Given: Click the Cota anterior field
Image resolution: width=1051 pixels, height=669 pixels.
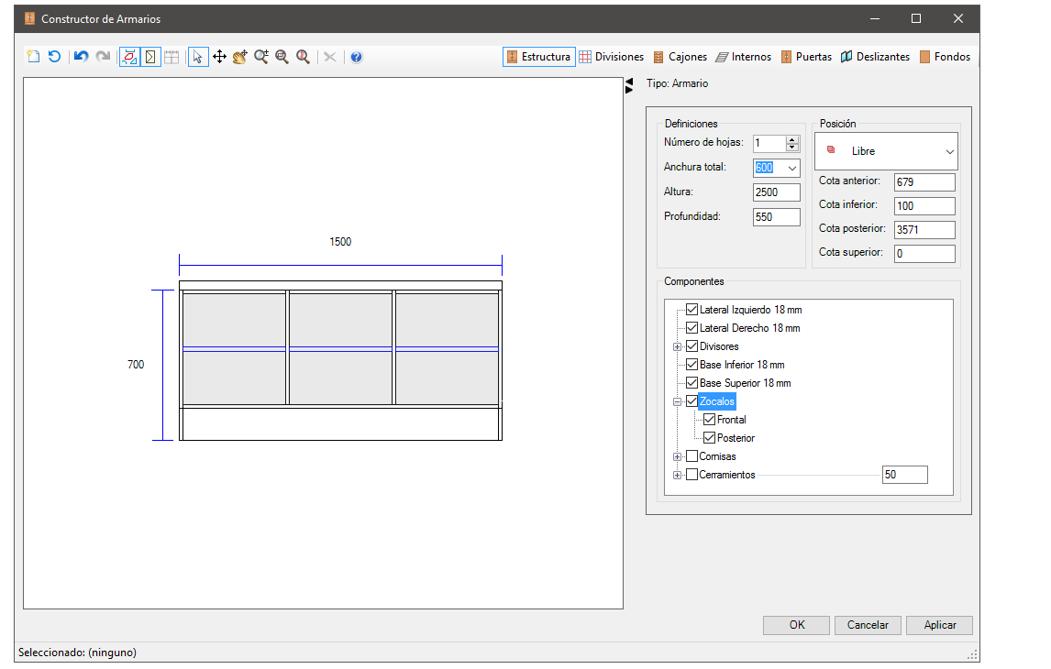Looking at the screenshot, I should [x=924, y=182].
